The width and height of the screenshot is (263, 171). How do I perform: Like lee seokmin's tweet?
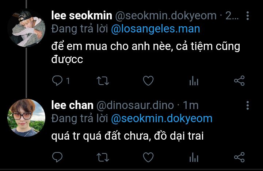[148, 81]
